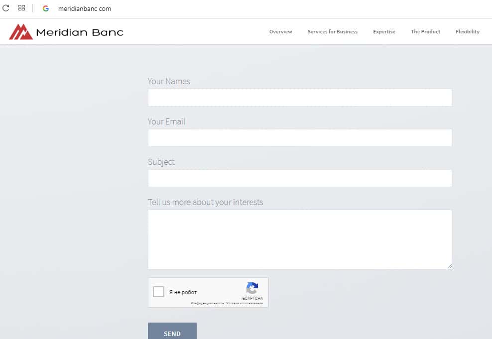Open the tab grid icon in the toolbar
This screenshot has height=339, width=492.
click(x=21, y=8)
